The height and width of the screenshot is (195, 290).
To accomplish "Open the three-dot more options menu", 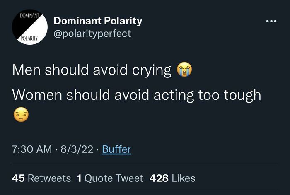I will pos(271,21).
